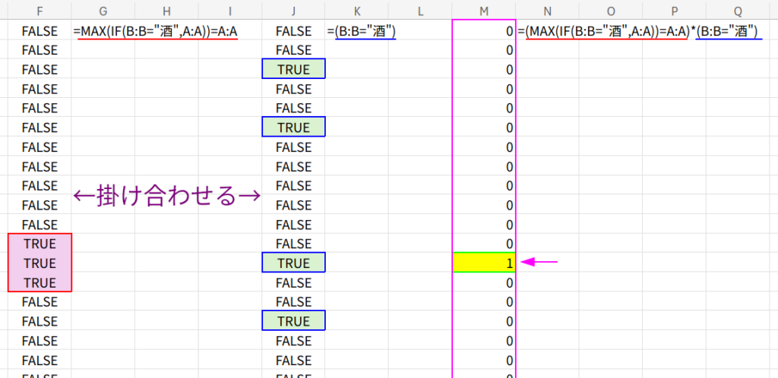Select the column H header
Viewport: 778px width, 378px height.
166,10
